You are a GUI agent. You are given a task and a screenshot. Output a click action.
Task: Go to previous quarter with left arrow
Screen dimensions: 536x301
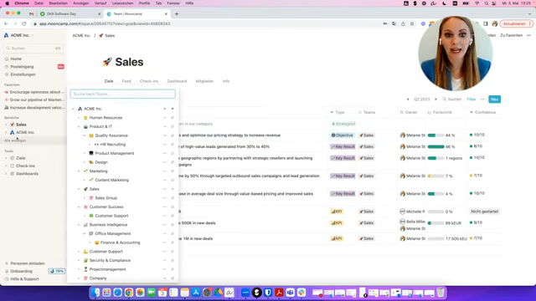click(408, 99)
